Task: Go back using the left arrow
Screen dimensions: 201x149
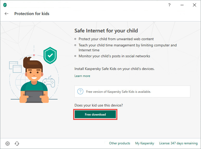Action: click(7, 14)
